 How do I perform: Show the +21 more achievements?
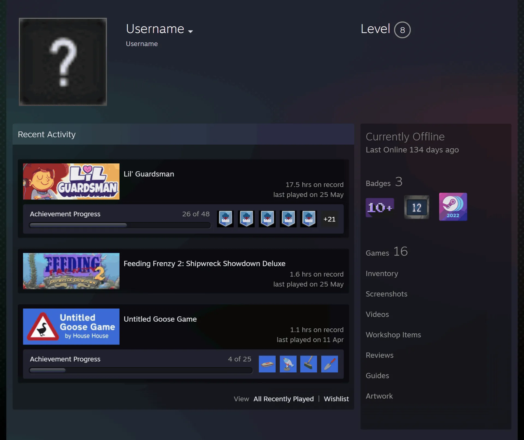pos(329,219)
